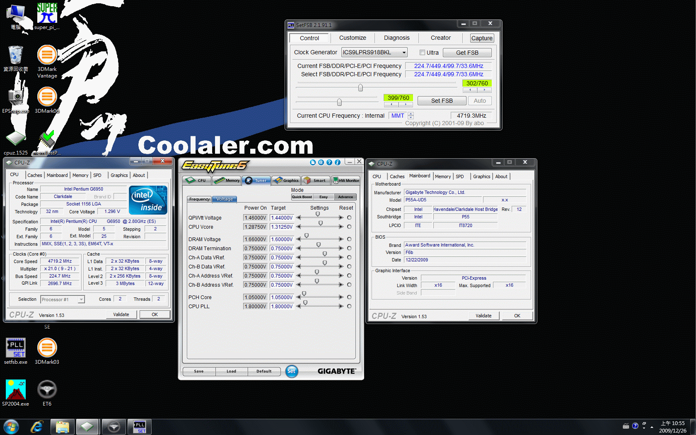
Task: Click the round Set button in EasyTune6
Action: pyautogui.click(x=292, y=371)
